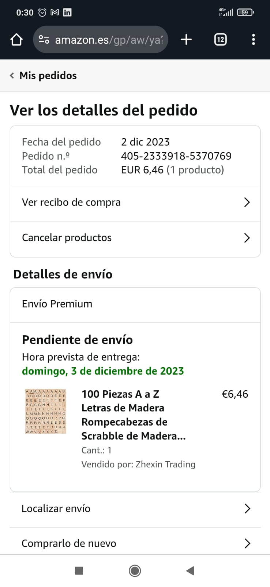The width and height of the screenshot is (270, 587).
Task: Tap chevron next to Ver recibo de compra
Action: tap(247, 203)
